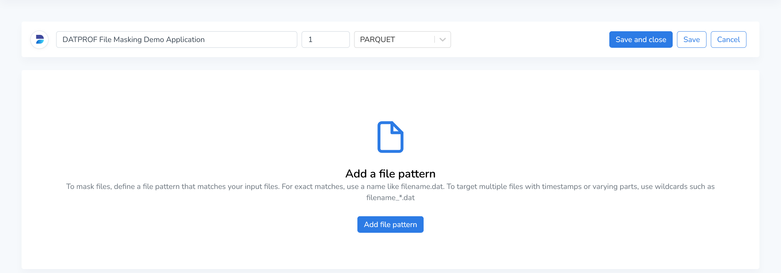Click the 'filename.dat' example in the description
Image resolution: width=781 pixels, height=273 pixels.
pyautogui.click(x=422, y=186)
